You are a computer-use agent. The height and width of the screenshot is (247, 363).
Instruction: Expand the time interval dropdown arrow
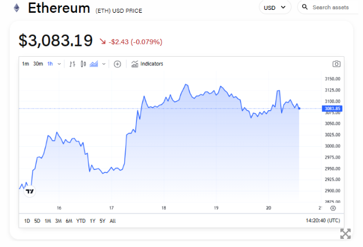tap(59, 64)
